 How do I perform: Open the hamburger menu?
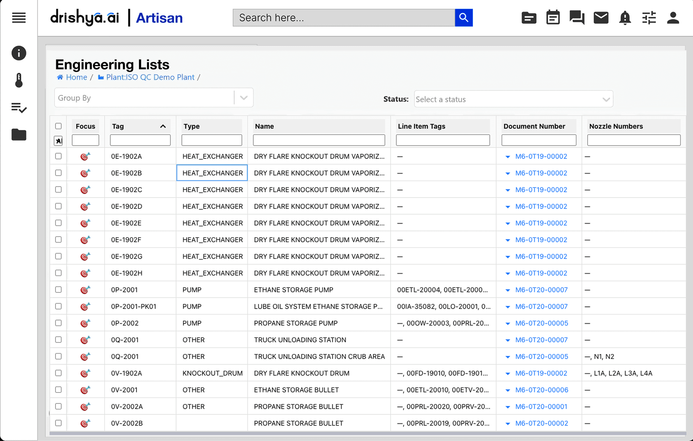(19, 18)
